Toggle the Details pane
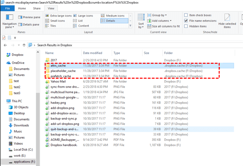The height and width of the screenshot is (166, 243). click(29, 25)
